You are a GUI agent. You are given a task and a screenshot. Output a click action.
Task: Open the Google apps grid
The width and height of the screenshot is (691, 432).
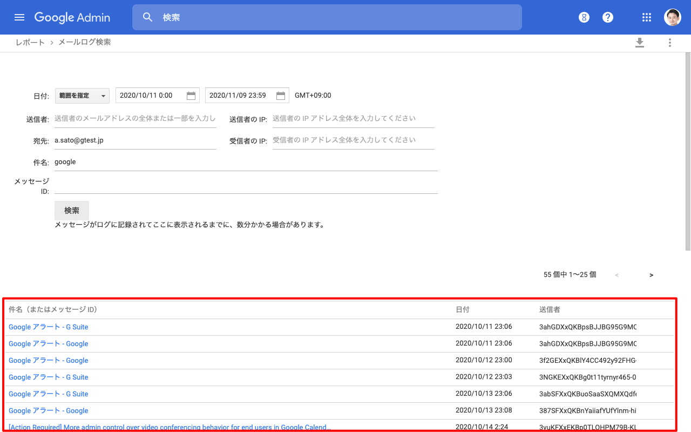click(x=647, y=17)
